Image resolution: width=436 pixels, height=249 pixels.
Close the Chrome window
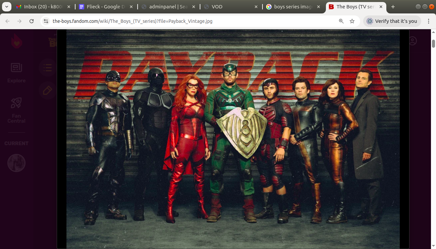point(432,6)
